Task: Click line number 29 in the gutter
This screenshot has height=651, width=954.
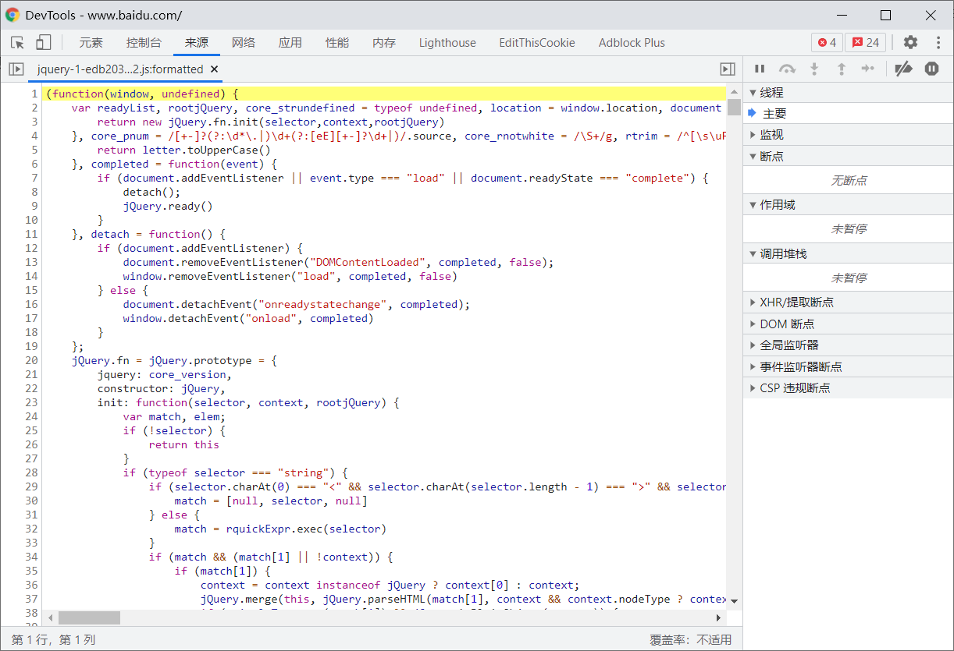Action: (x=31, y=486)
